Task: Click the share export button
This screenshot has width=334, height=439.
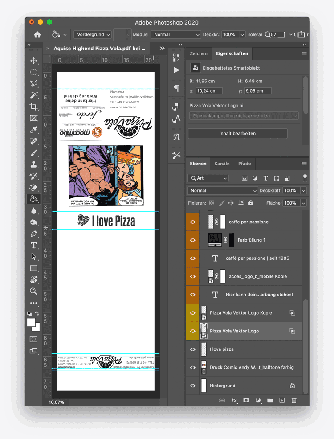Action: pyautogui.click(x=301, y=34)
